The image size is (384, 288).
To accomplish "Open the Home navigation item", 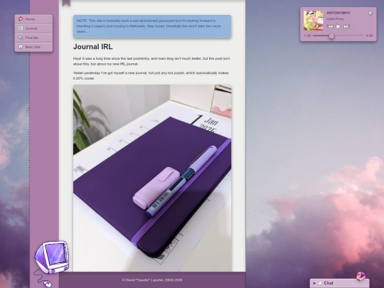I will click(x=33, y=19).
